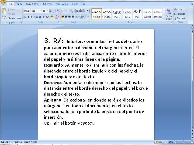Open the Párrafo dialog launcher
The width and height of the screenshot is (194, 145).
(89, 22)
